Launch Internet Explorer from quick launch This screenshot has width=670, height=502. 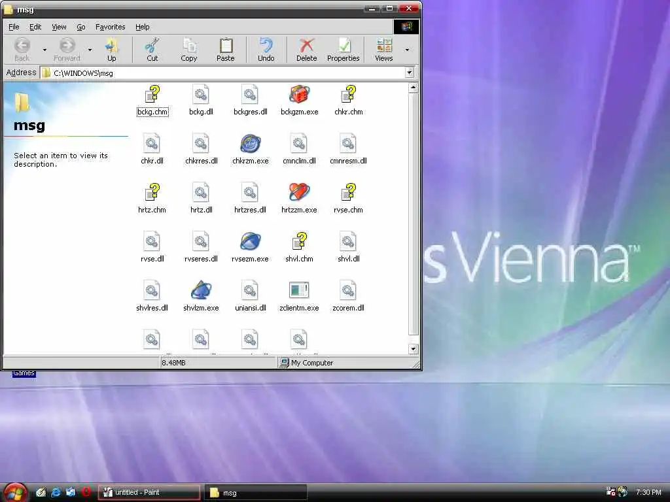(56, 492)
